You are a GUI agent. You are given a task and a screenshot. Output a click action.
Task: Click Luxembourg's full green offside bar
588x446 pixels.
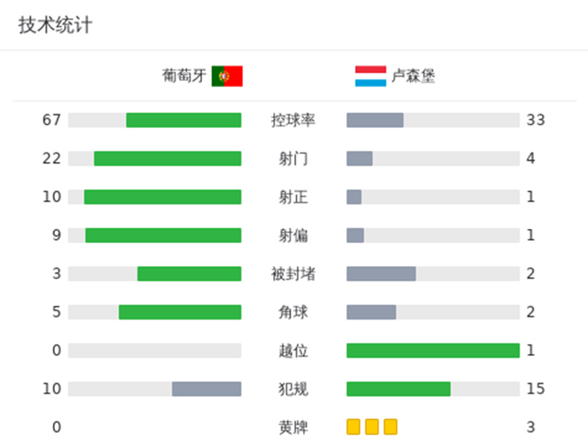tap(433, 350)
